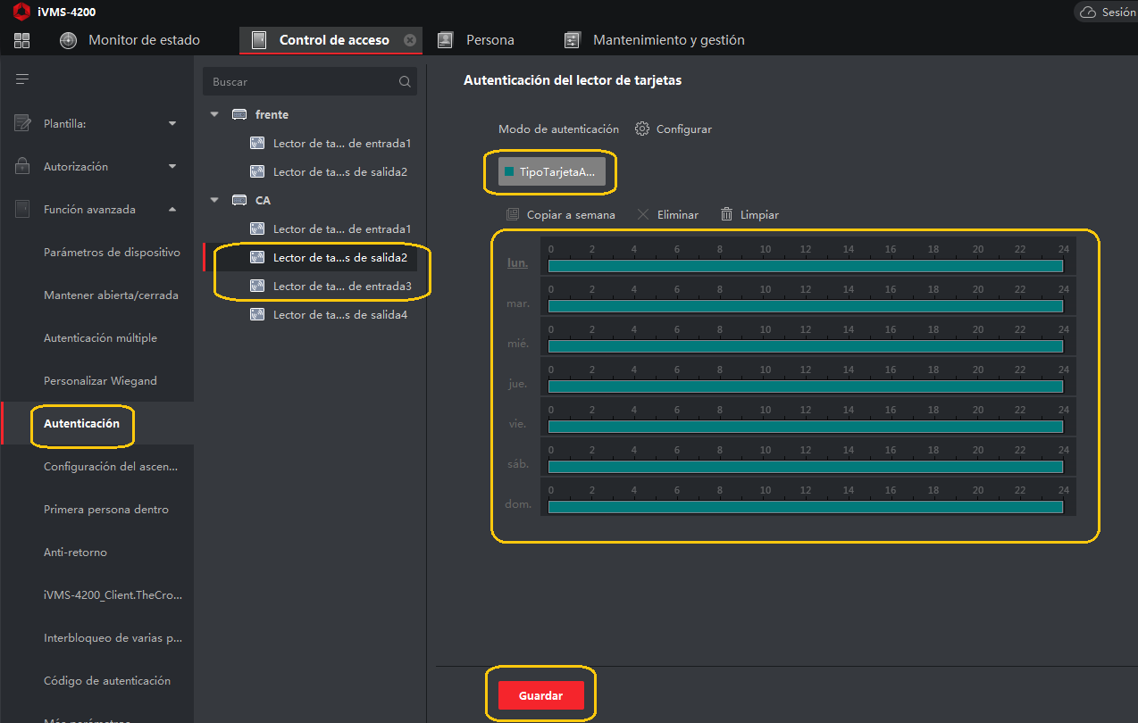Select Lector de salida4 under CA
This screenshot has width=1138, height=723.
point(339,314)
